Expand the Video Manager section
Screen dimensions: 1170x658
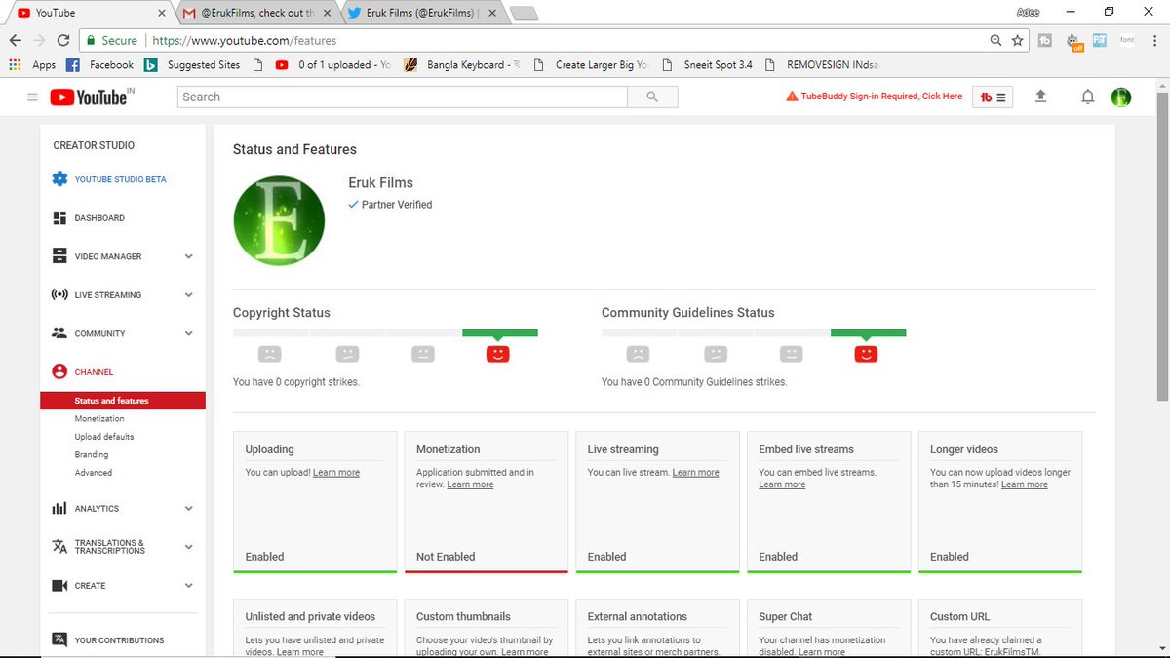tap(188, 256)
